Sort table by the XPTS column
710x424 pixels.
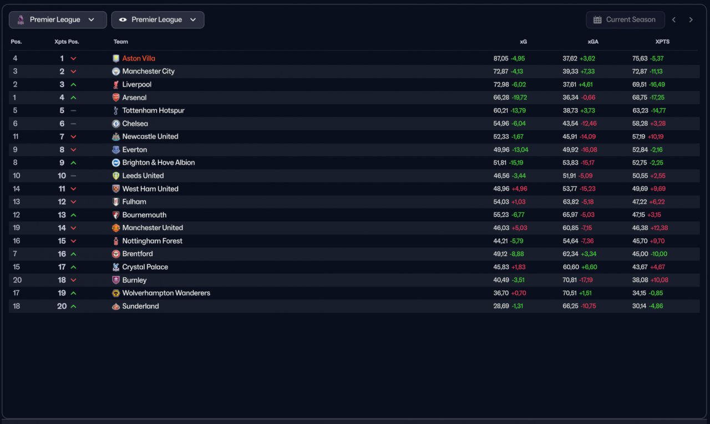[662, 42]
